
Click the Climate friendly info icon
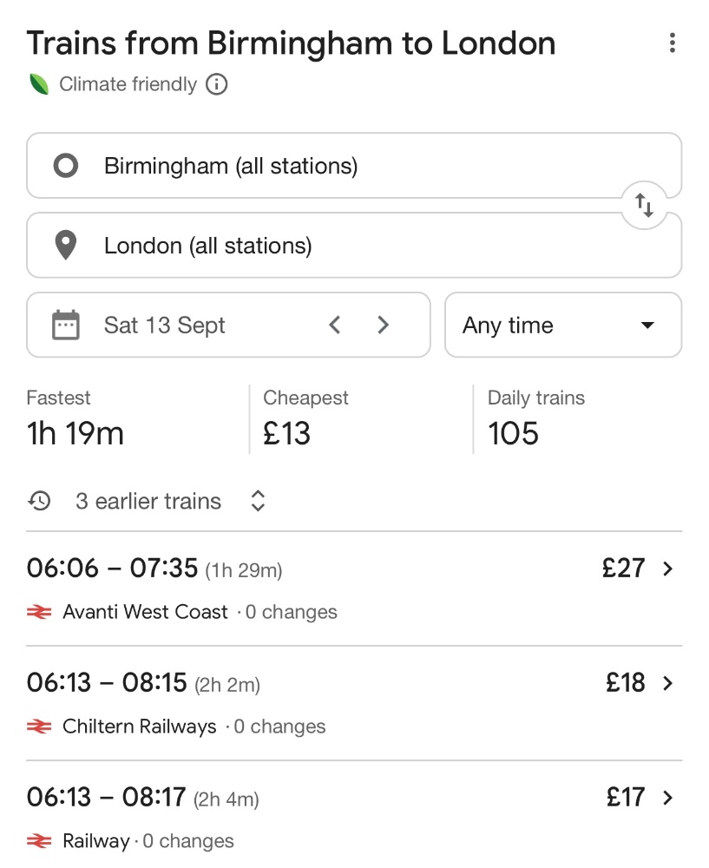click(x=216, y=85)
